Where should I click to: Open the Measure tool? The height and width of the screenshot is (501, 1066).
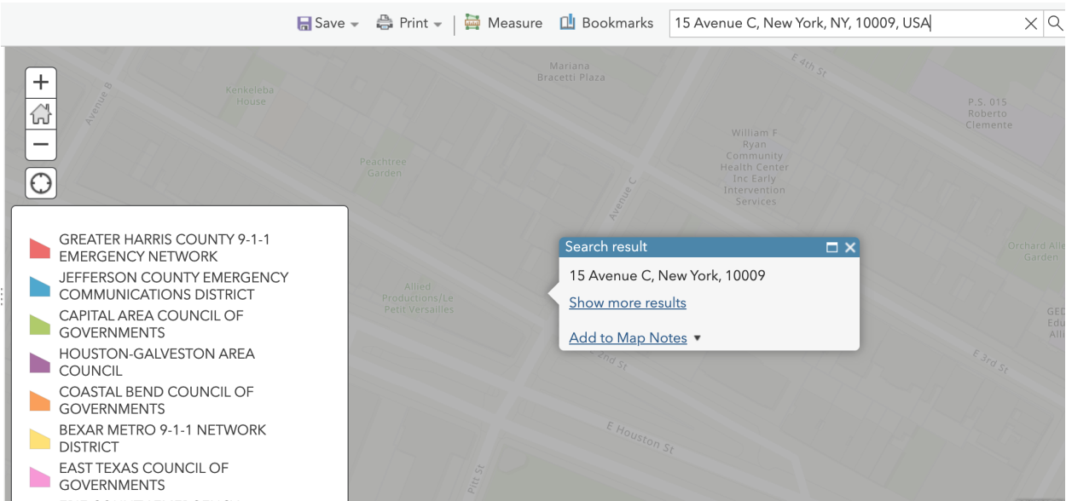tap(503, 23)
